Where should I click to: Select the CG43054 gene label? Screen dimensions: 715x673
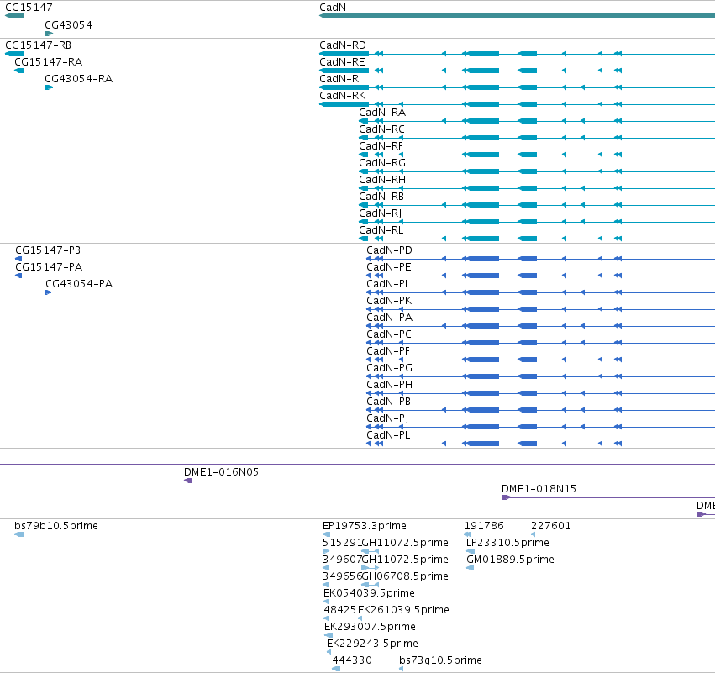tap(68, 24)
